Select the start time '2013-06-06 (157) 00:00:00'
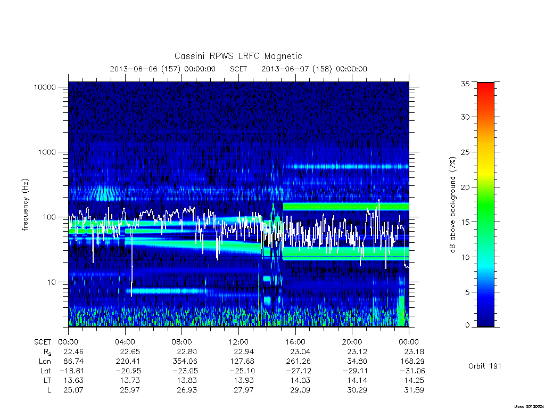The width and height of the screenshot is (545, 409). (163, 69)
